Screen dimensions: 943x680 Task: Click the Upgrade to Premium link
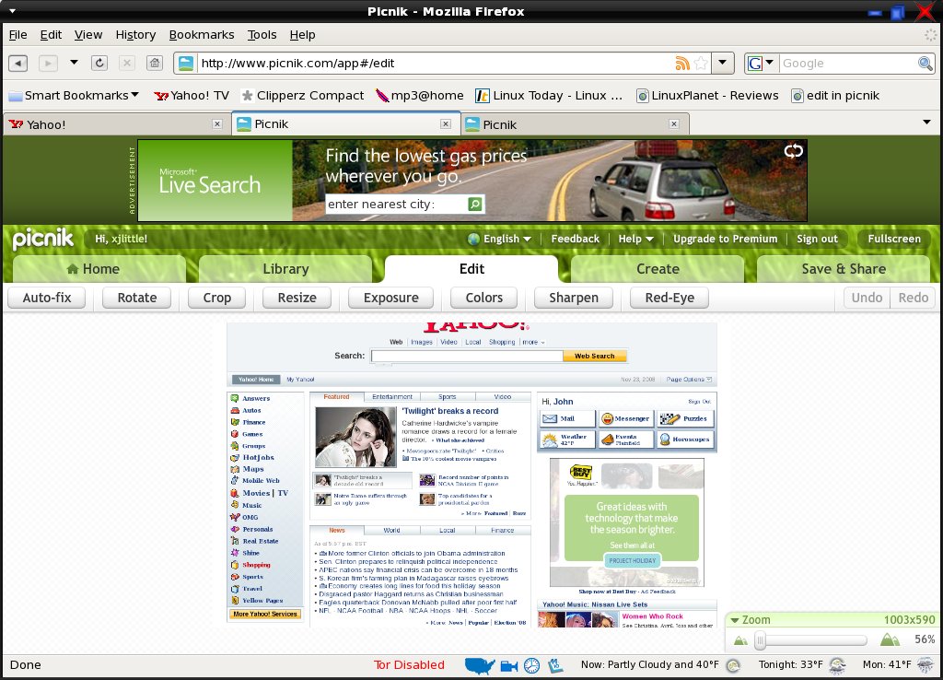point(726,239)
